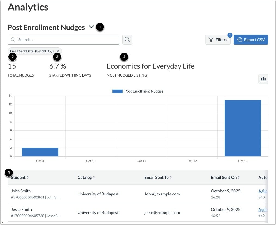Screen dimensions: 276x225
Task: Select the Oct 13 bar on the chart
Action: (x=242, y=128)
